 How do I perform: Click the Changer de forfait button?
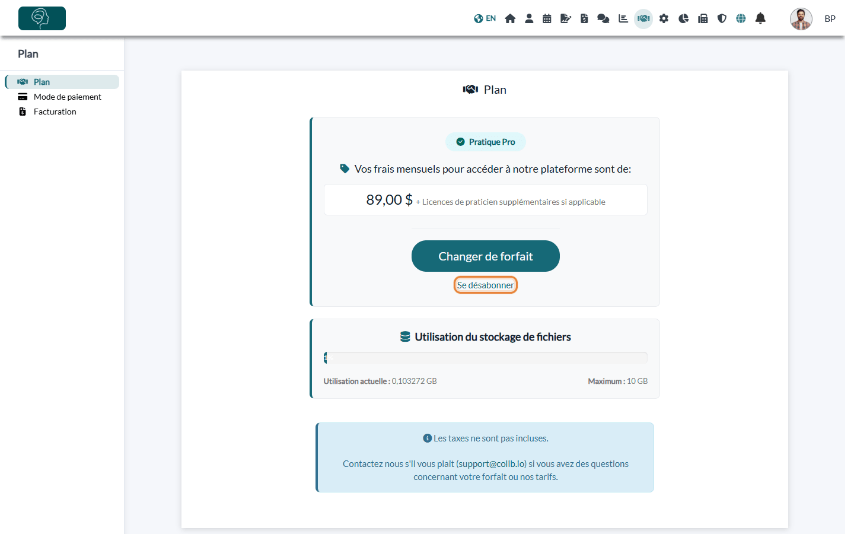486,256
